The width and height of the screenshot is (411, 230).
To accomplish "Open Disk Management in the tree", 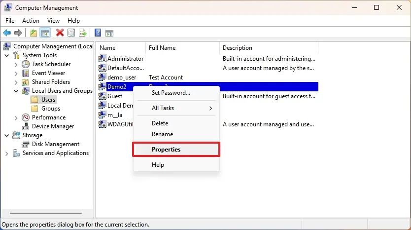I will click(x=55, y=144).
